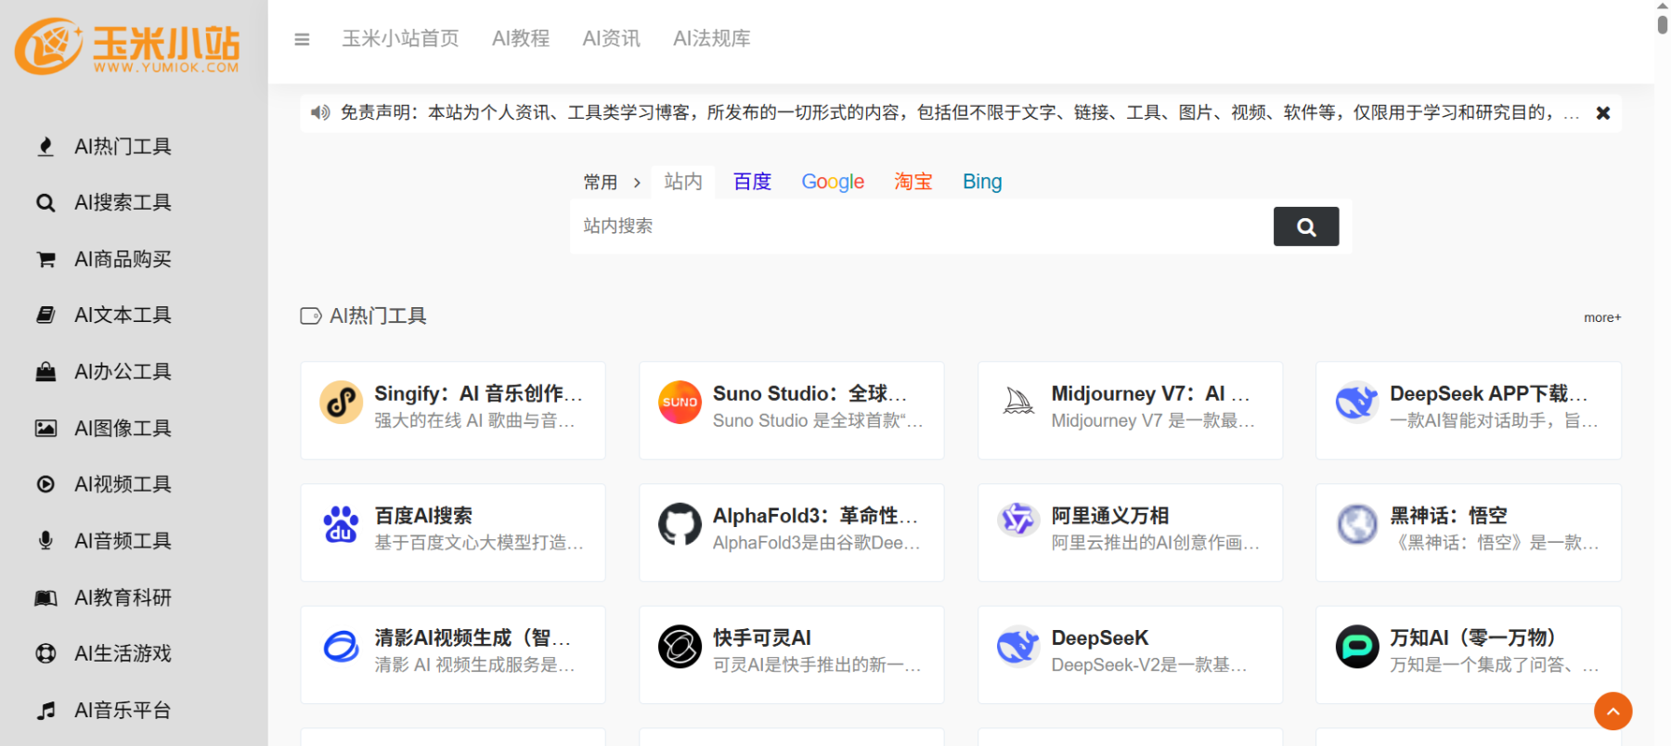Open the Midjourney V7 card title

coord(1150,393)
